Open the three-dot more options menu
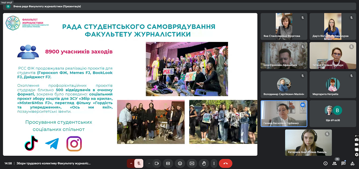359x169 pixels. tap(214, 163)
